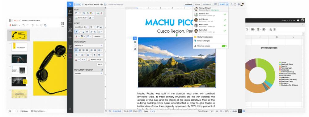309x117 pixels.
Task: Click Notify Collaborators in the share menu
Action: pos(205,37)
